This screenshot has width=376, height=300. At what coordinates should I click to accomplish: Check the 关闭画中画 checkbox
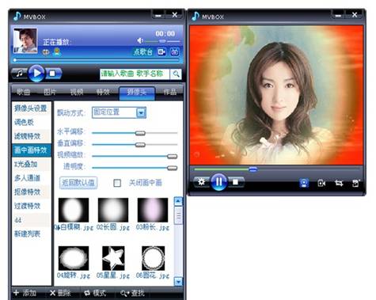click(117, 183)
